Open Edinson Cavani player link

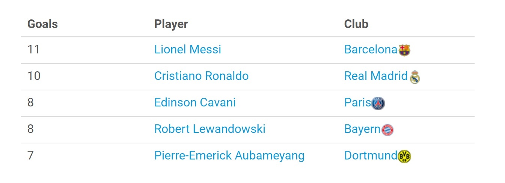click(195, 102)
